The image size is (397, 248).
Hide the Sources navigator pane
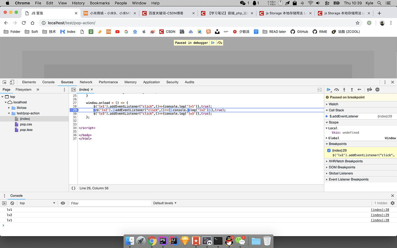pos(74,90)
